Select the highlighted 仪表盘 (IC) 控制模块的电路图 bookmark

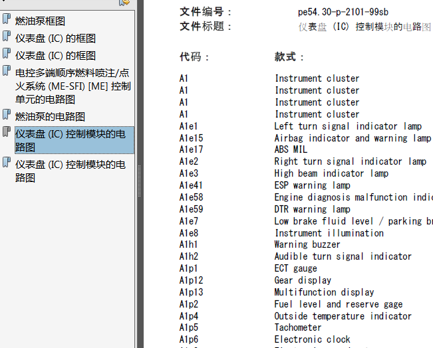click(x=74, y=140)
